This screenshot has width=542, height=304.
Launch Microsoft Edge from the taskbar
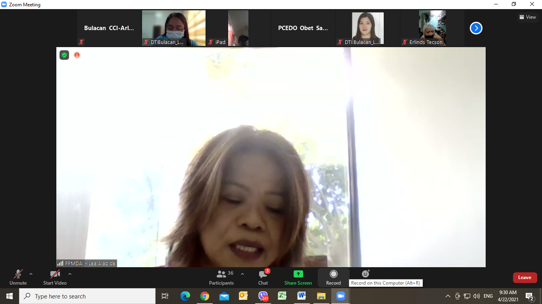pyautogui.click(x=185, y=296)
